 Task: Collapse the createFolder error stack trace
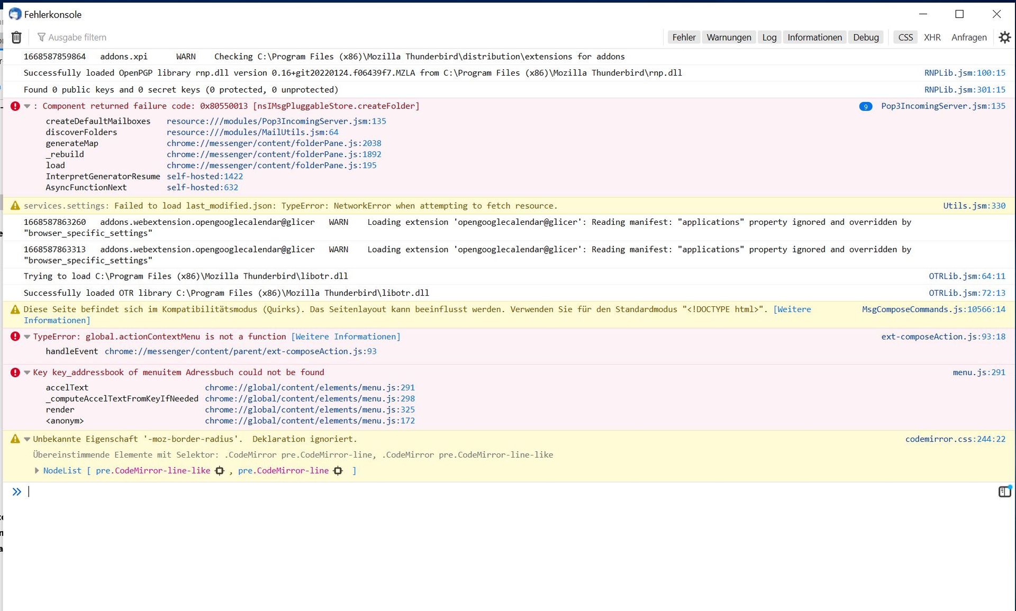[x=27, y=106]
